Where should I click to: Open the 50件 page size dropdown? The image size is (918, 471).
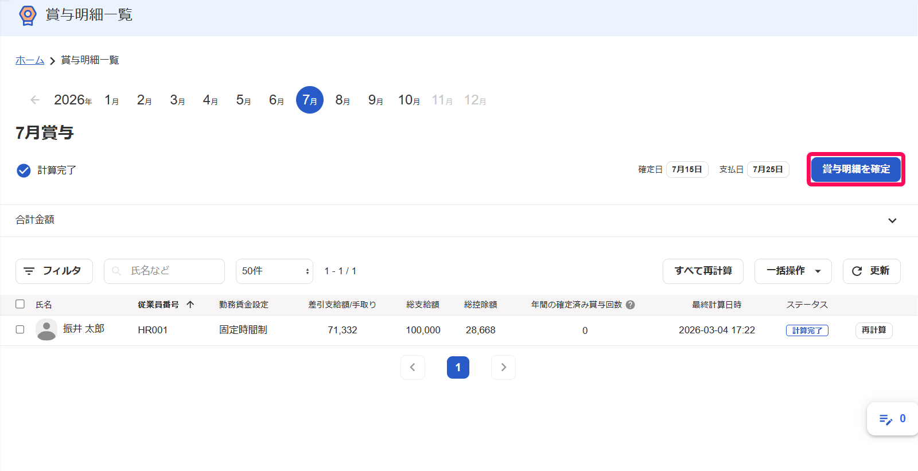[x=274, y=271]
